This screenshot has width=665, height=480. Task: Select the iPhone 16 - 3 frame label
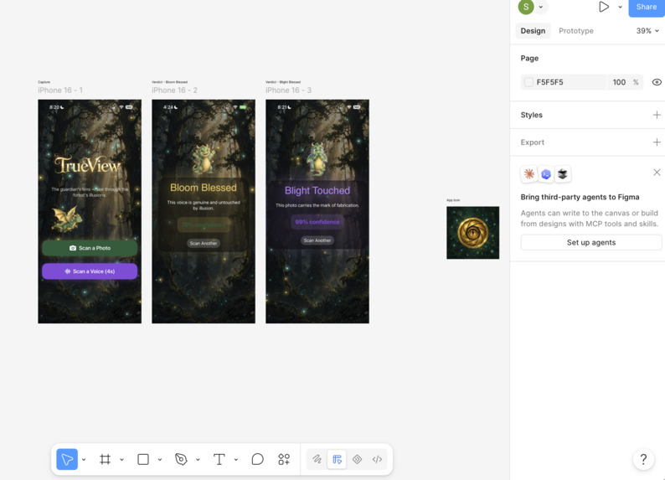click(x=288, y=90)
